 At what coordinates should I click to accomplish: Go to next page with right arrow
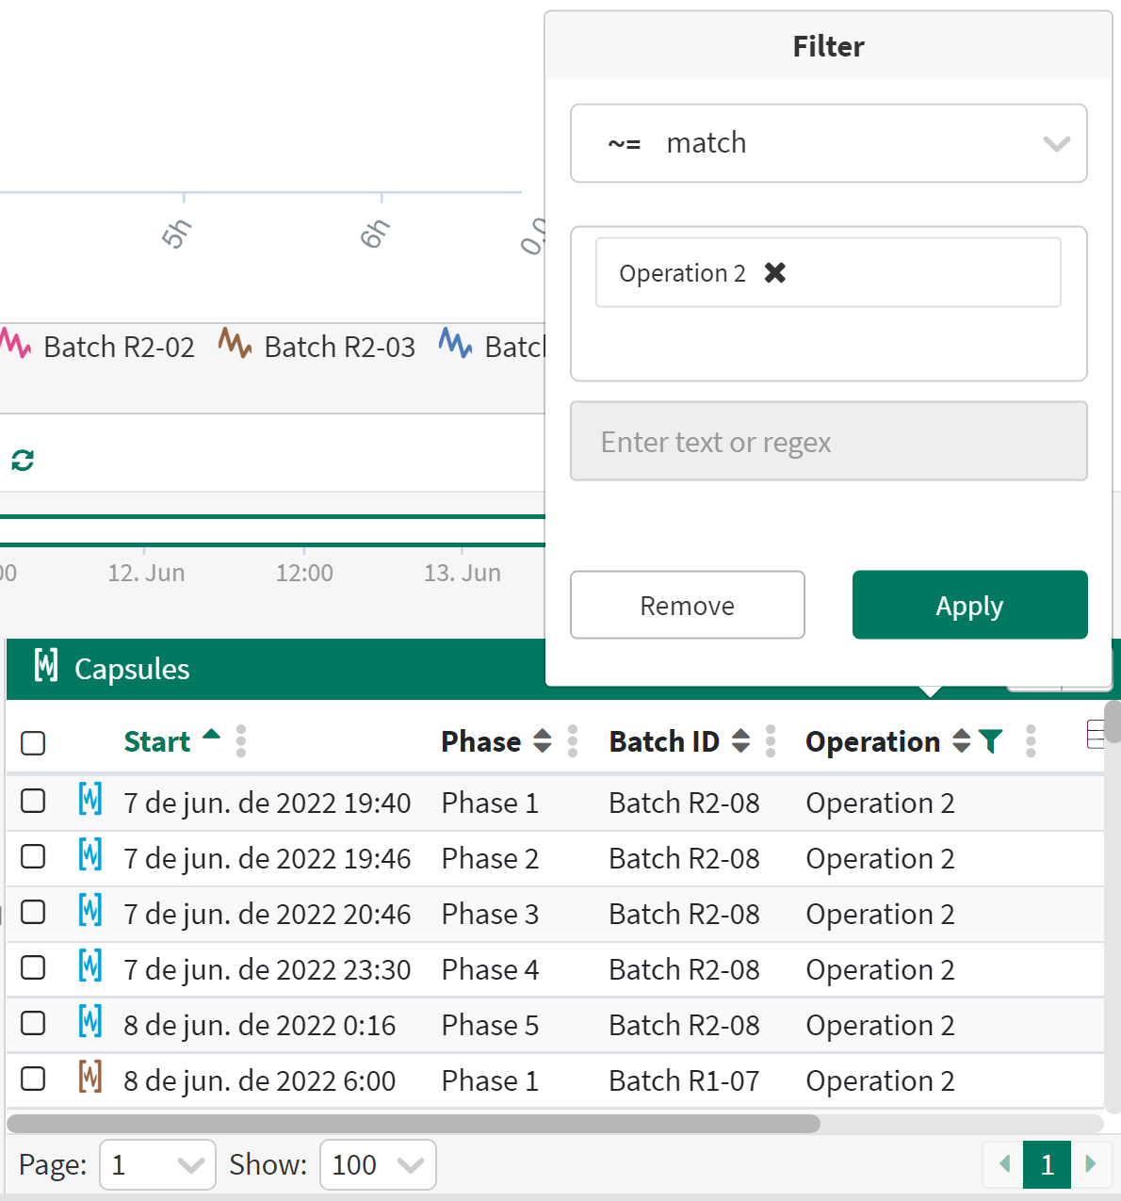coord(1091,1164)
